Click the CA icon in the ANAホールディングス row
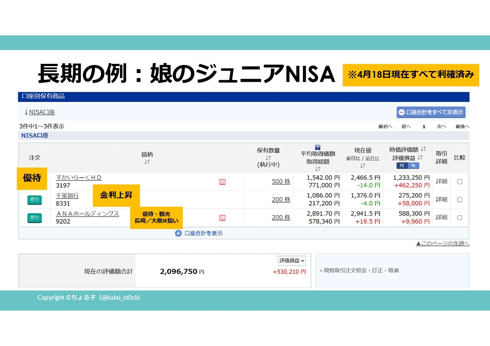 point(222,218)
